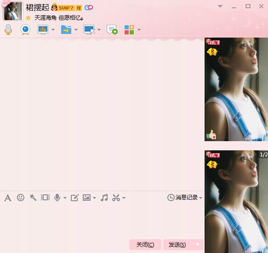Click the send file folder icon
The image size is (268, 253).
pyautogui.click(x=66, y=29)
